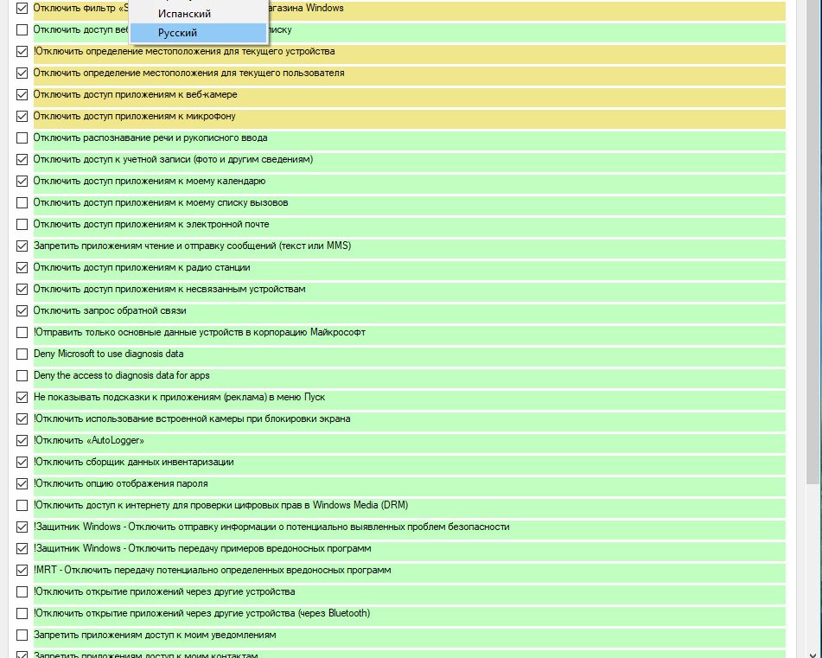The height and width of the screenshot is (658, 822).
Task: Toggle checkbox for чтение и отправку сообщений
Action: pos(22,246)
